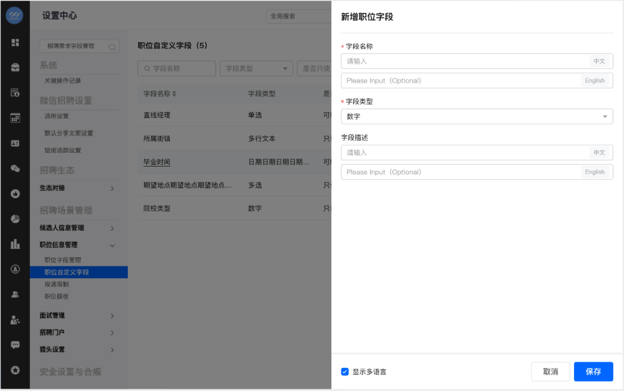The width and height of the screenshot is (624, 391).
Task: Open the bar chart icon in the sidebar
Action: point(15,244)
